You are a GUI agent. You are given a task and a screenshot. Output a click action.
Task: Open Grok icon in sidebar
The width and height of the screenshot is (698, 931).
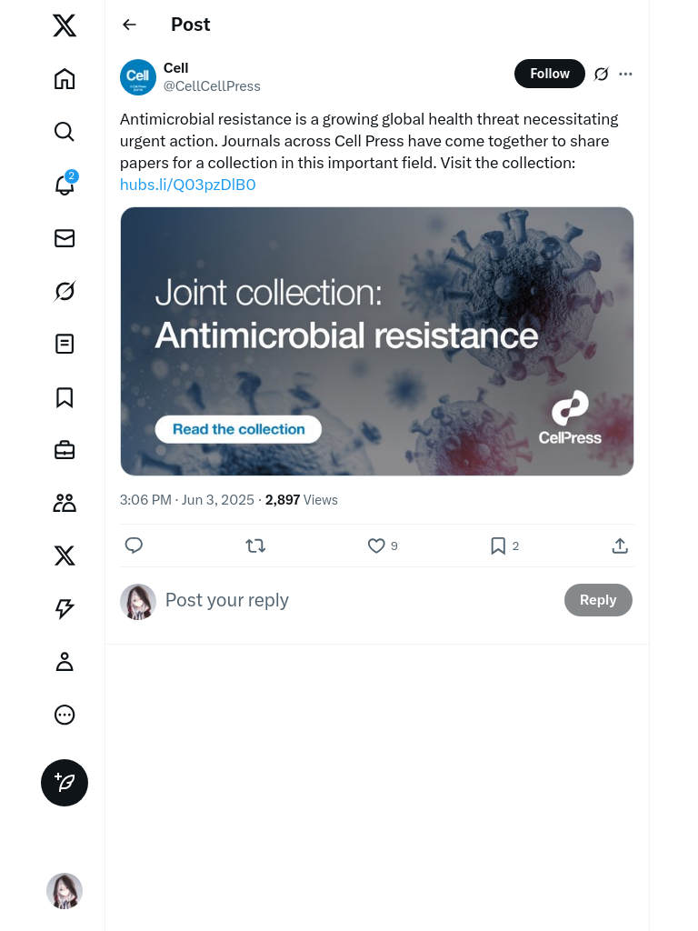point(65,291)
